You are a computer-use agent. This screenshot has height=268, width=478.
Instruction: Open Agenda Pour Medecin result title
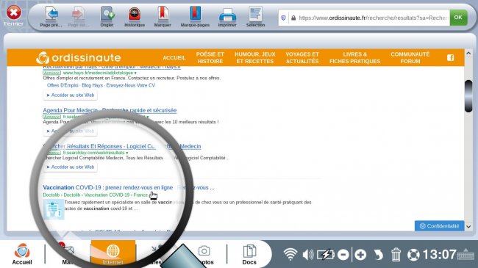(110, 110)
